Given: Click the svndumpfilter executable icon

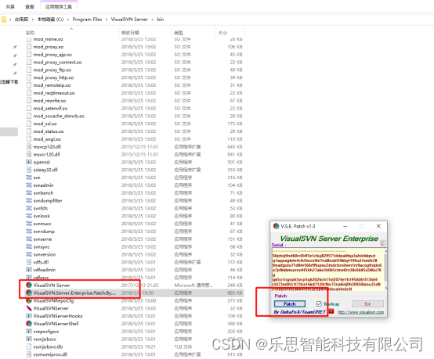Looking at the screenshot, I should click(29, 200).
